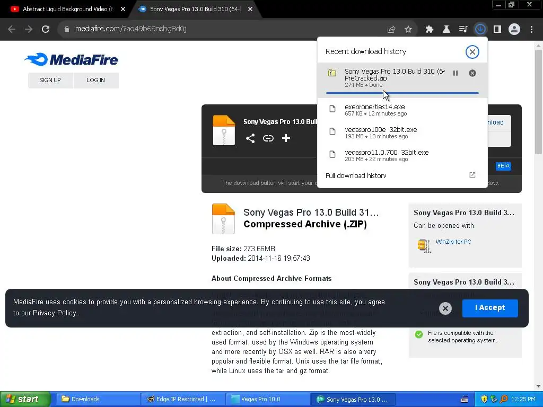The width and height of the screenshot is (543, 407).
Task: Click the address bar URL field
Action: pyautogui.click(x=222, y=29)
